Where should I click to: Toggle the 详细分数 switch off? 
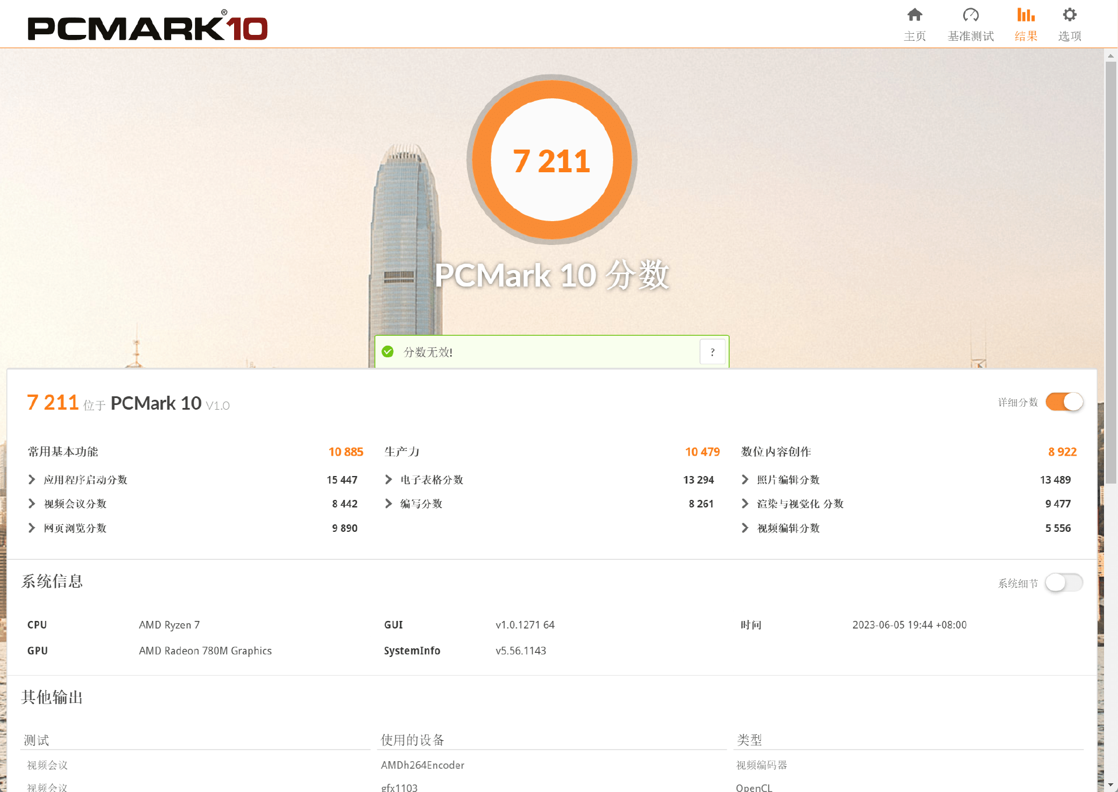[x=1064, y=402]
